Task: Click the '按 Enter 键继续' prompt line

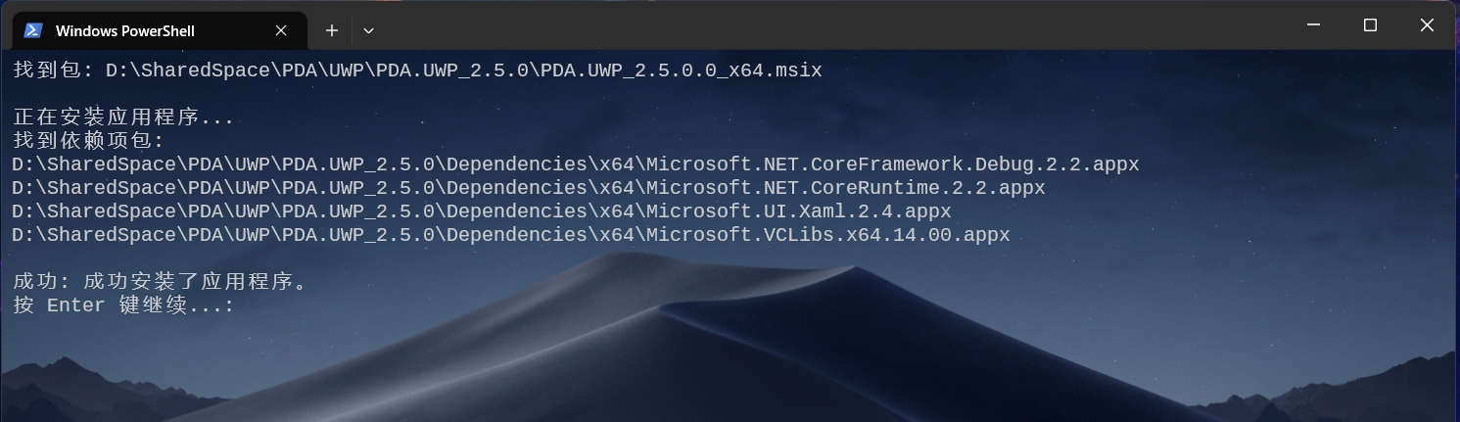Action: tap(123, 305)
